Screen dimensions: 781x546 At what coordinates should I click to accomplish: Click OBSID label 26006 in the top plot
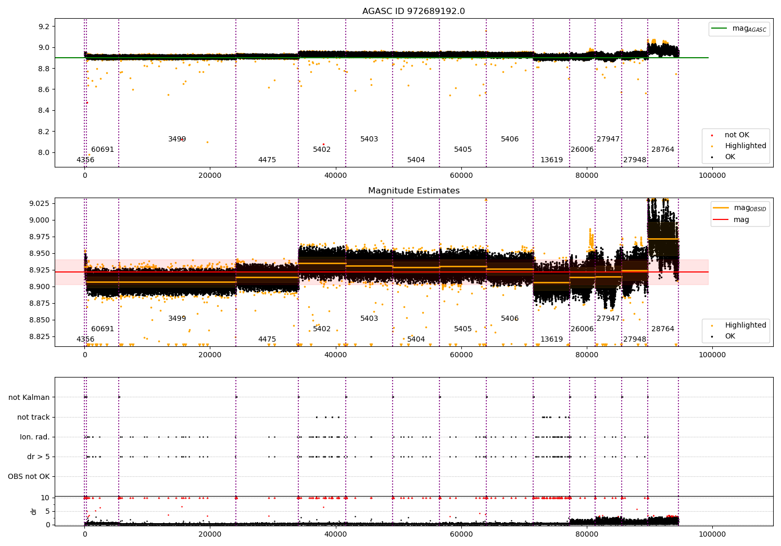[582, 150]
